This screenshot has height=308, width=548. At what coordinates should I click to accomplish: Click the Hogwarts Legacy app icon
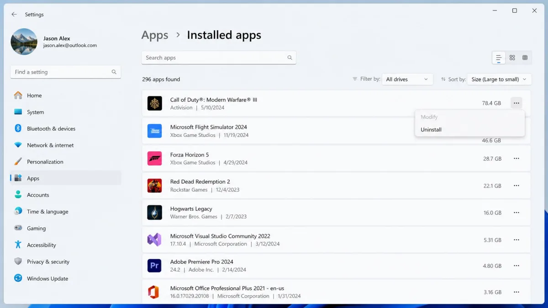[154, 213]
